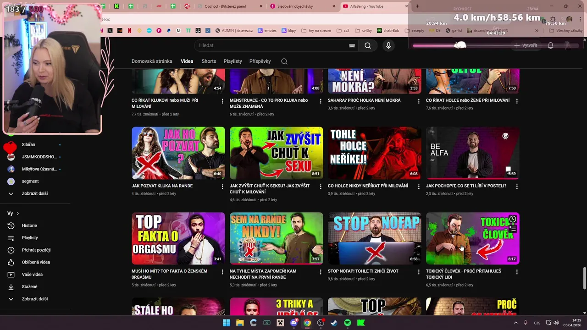Viewport: 587px width, 330px height.
Task: Search within channel magnifier icon
Action: click(x=284, y=61)
